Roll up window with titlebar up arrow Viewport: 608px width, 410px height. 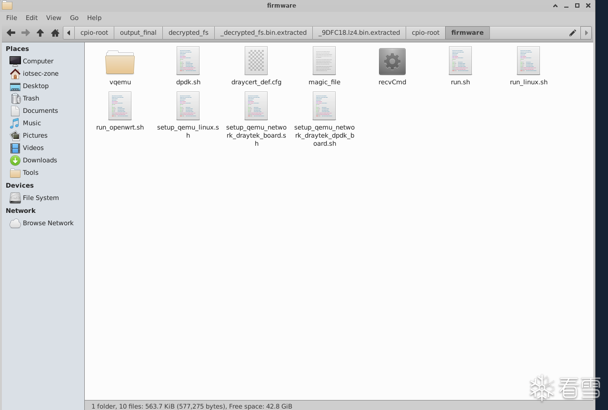pyautogui.click(x=555, y=6)
